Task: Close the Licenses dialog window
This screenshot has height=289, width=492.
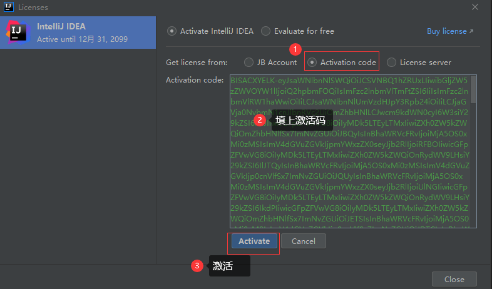Action: [x=475, y=7]
